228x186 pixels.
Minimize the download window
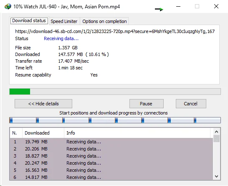tap(178, 6)
